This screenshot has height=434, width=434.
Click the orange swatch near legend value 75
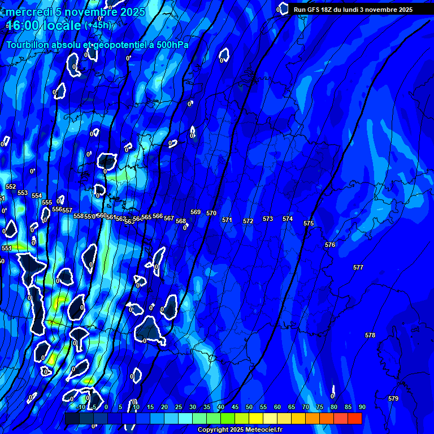[313, 418]
